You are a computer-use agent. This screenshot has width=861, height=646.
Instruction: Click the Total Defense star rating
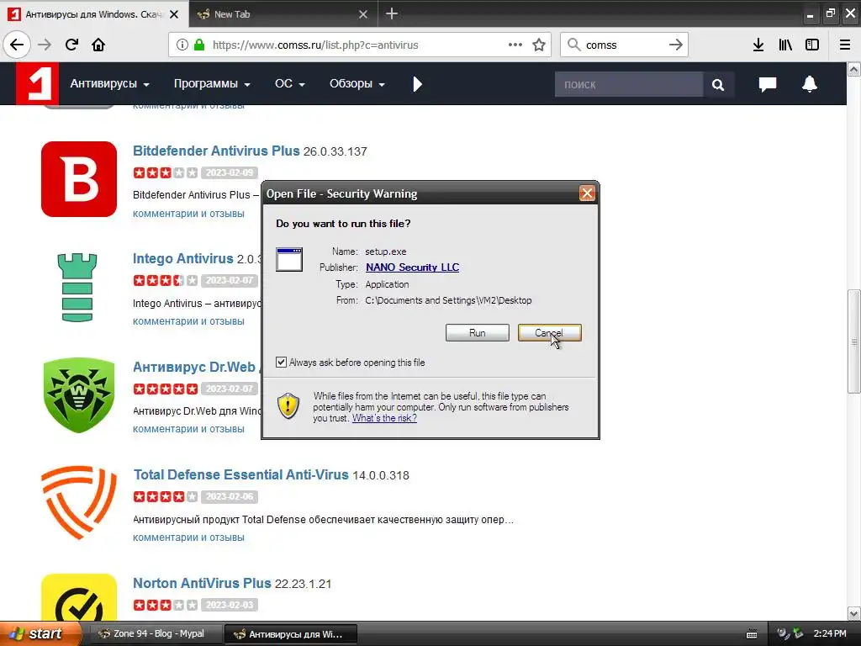[x=166, y=496]
